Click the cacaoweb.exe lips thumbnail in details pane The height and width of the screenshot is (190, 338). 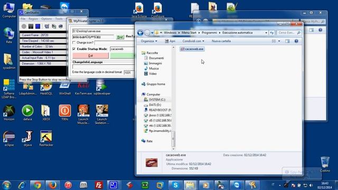tap(152, 163)
